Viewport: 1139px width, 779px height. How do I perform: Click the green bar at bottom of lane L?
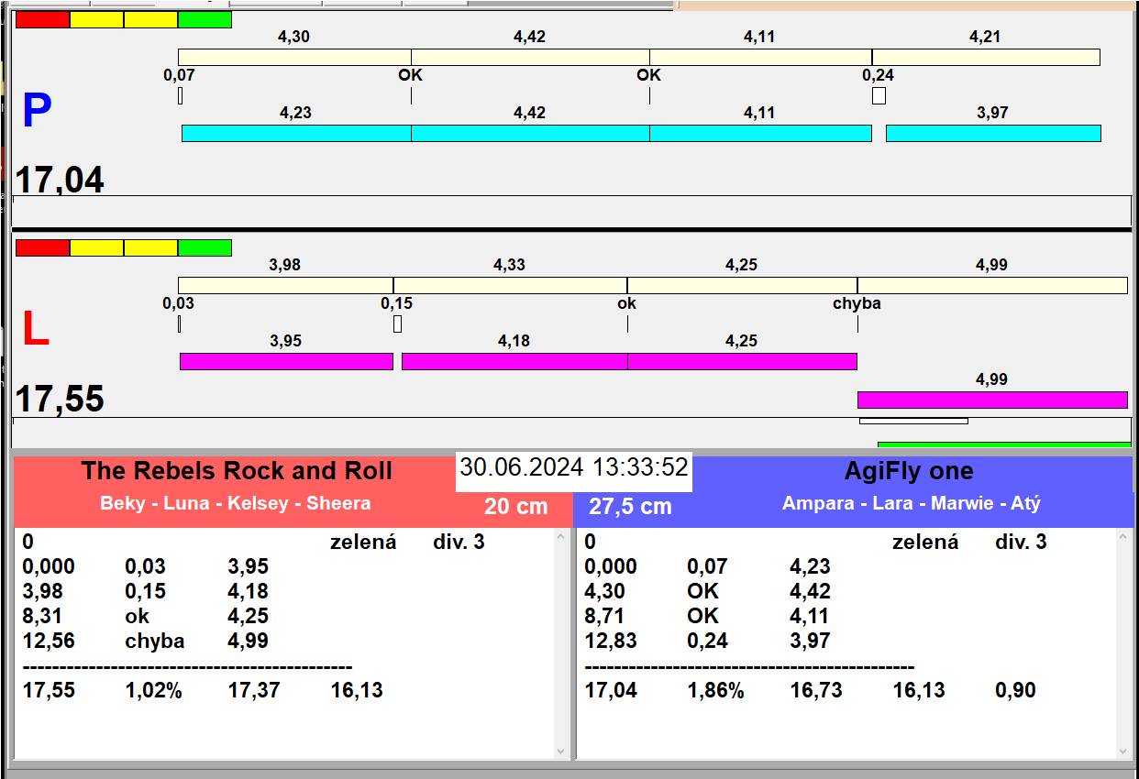(1004, 444)
